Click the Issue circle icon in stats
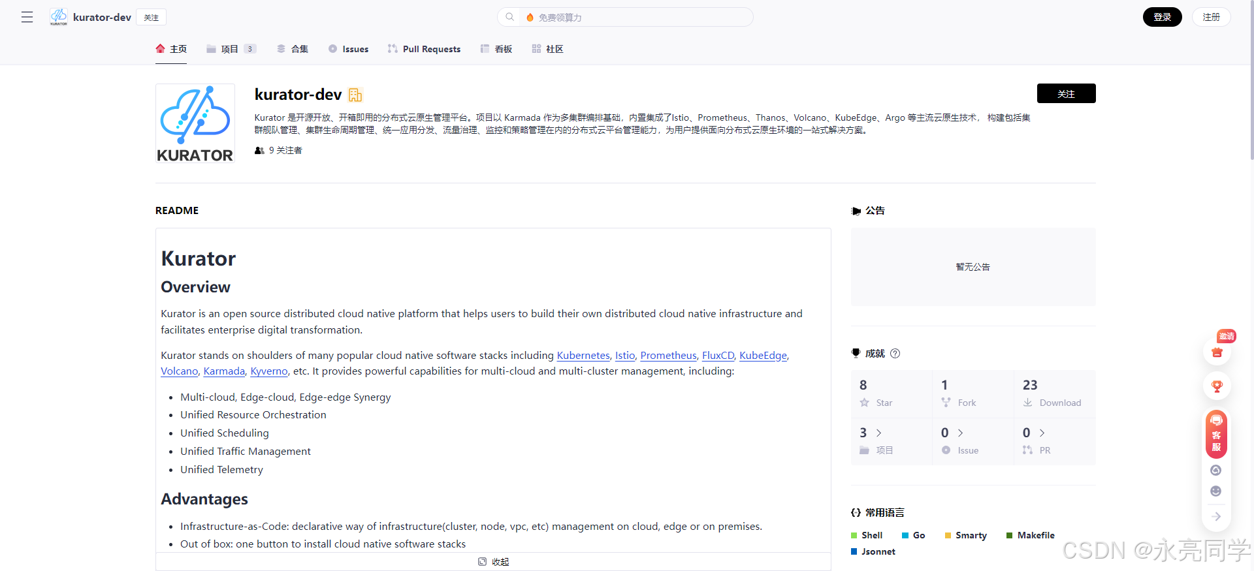 click(946, 450)
